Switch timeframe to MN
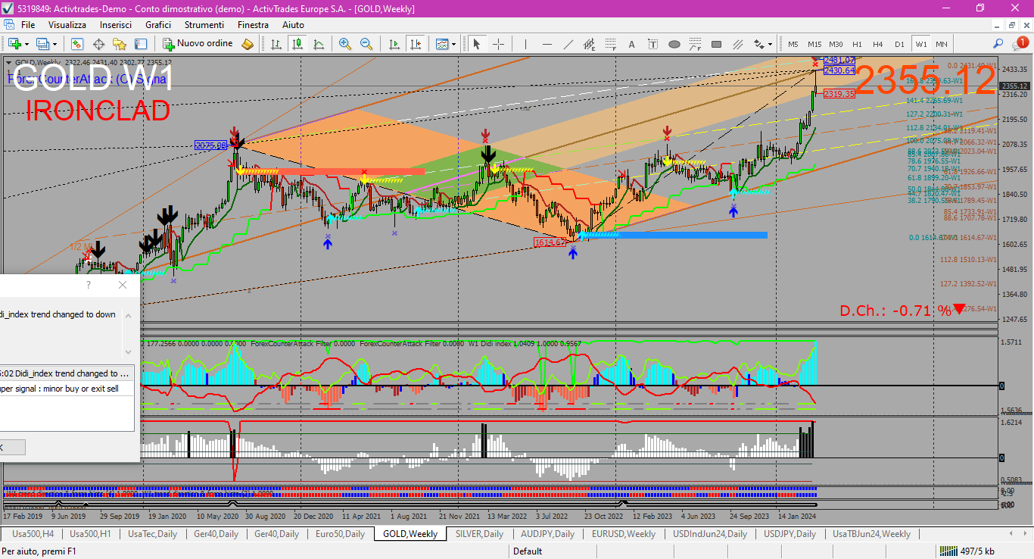 [x=942, y=44]
